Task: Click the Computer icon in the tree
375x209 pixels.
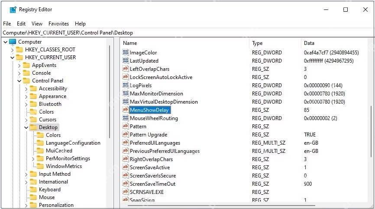Action: (13, 42)
